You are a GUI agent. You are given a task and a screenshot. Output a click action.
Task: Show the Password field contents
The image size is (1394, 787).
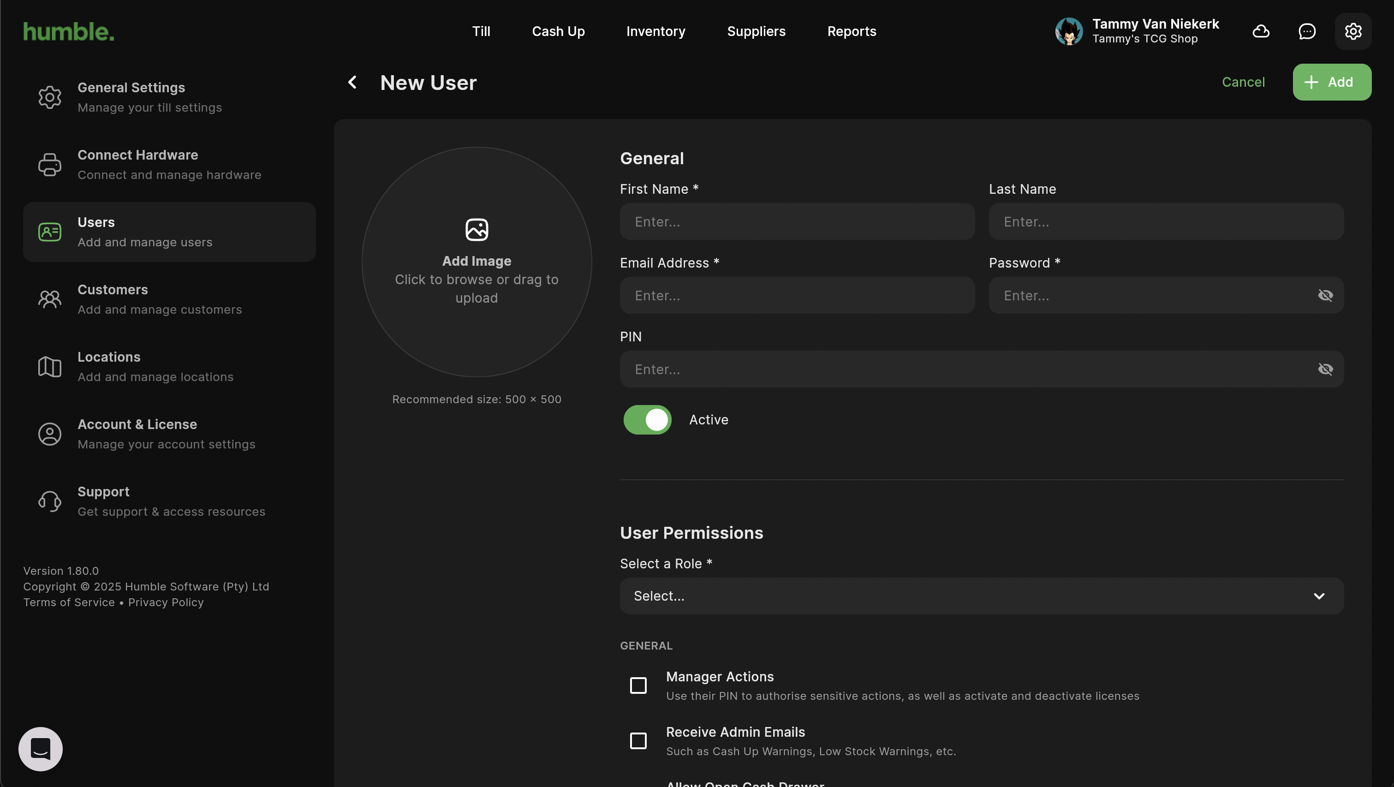[x=1325, y=296]
